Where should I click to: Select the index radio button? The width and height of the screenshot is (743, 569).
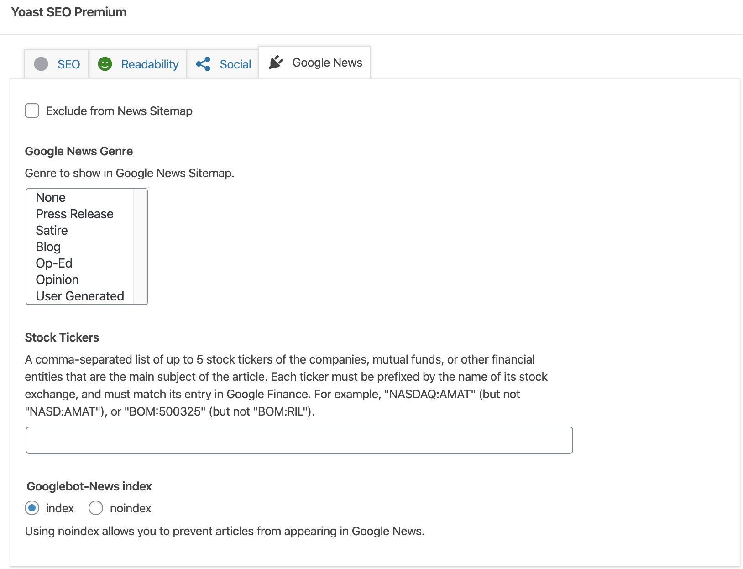tap(32, 508)
